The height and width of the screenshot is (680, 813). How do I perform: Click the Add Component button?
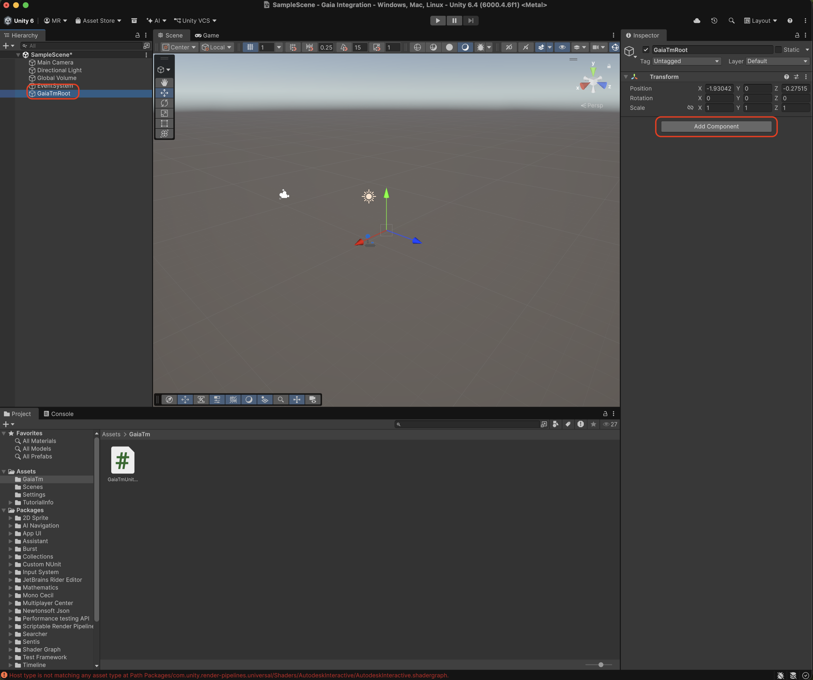tap(716, 126)
